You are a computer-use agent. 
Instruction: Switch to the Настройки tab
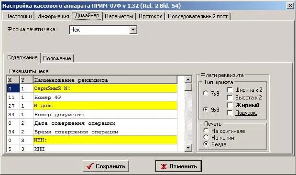click(19, 16)
